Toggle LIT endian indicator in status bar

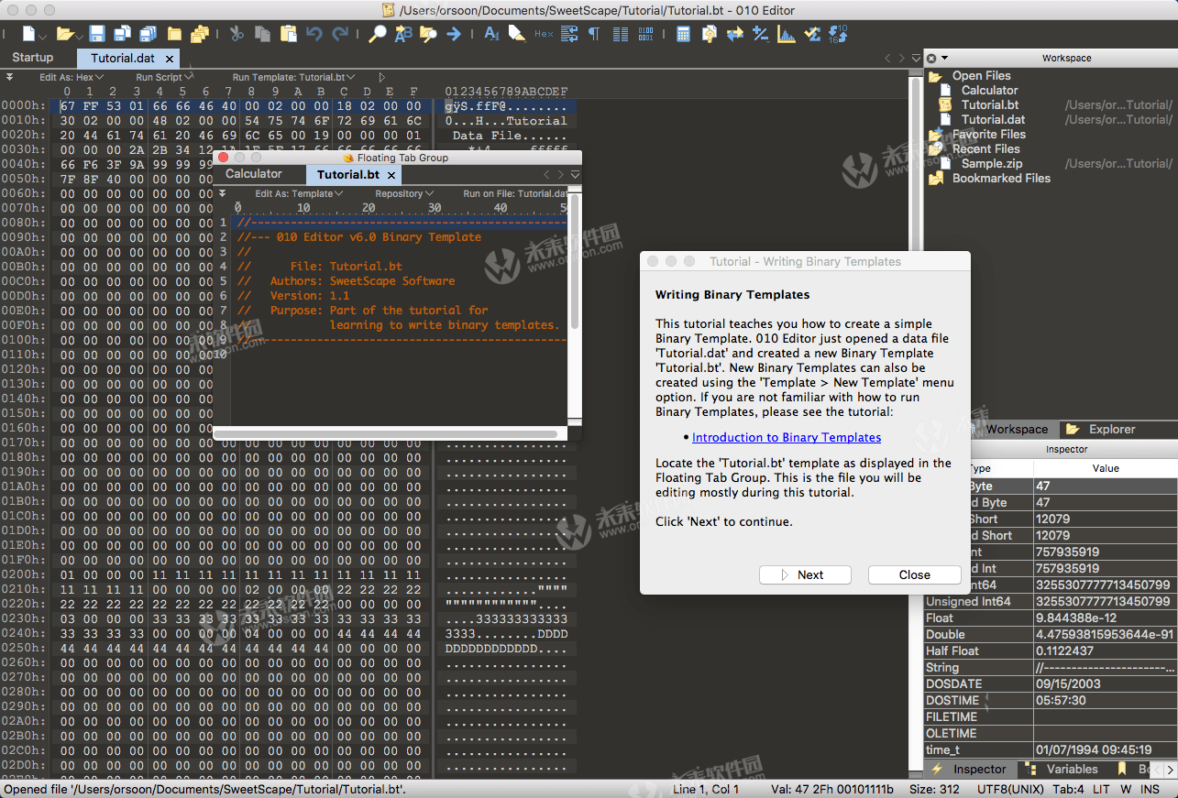pyautogui.click(x=1101, y=789)
